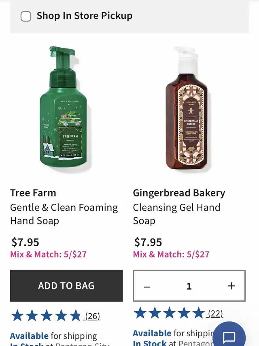Viewport: 259px width, 346px height.
Task: View the 22 reviews for Gingerbread Bakery
Action: [x=215, y=313]
